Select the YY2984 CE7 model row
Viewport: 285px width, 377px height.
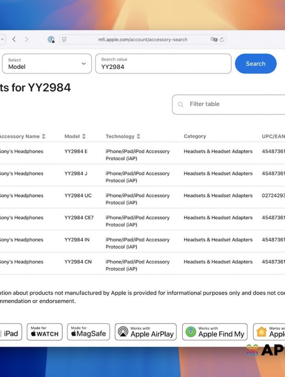click(79, 218)
